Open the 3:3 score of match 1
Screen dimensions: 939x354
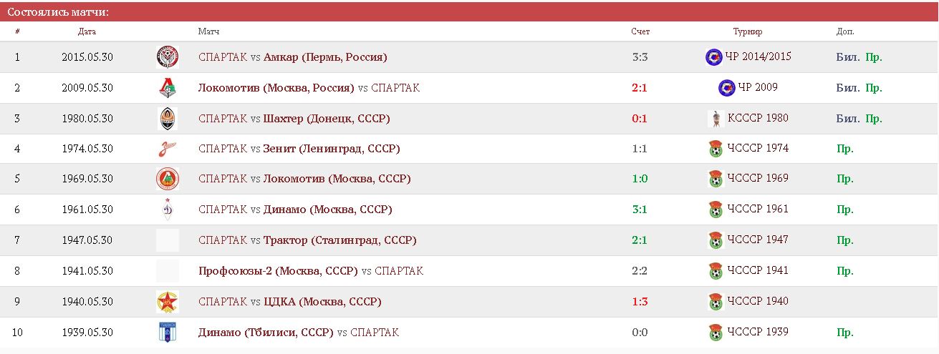point(640,57)
